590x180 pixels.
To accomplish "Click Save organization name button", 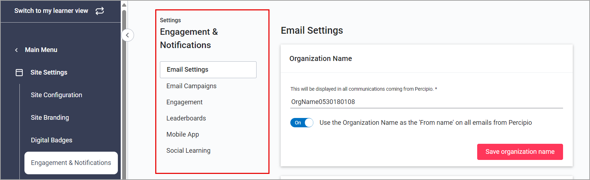I will coord(520,152).
